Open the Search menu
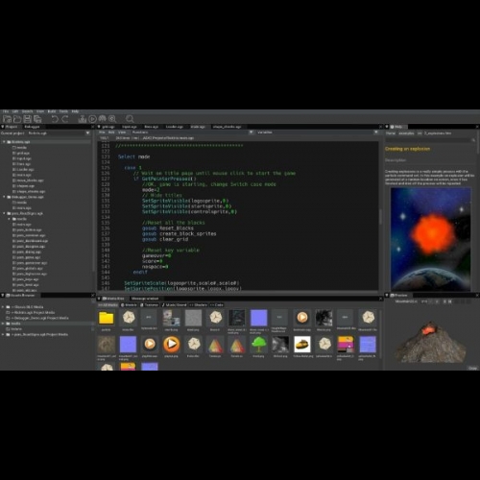The width and height of the screenshot is (480, 480). 27,111
